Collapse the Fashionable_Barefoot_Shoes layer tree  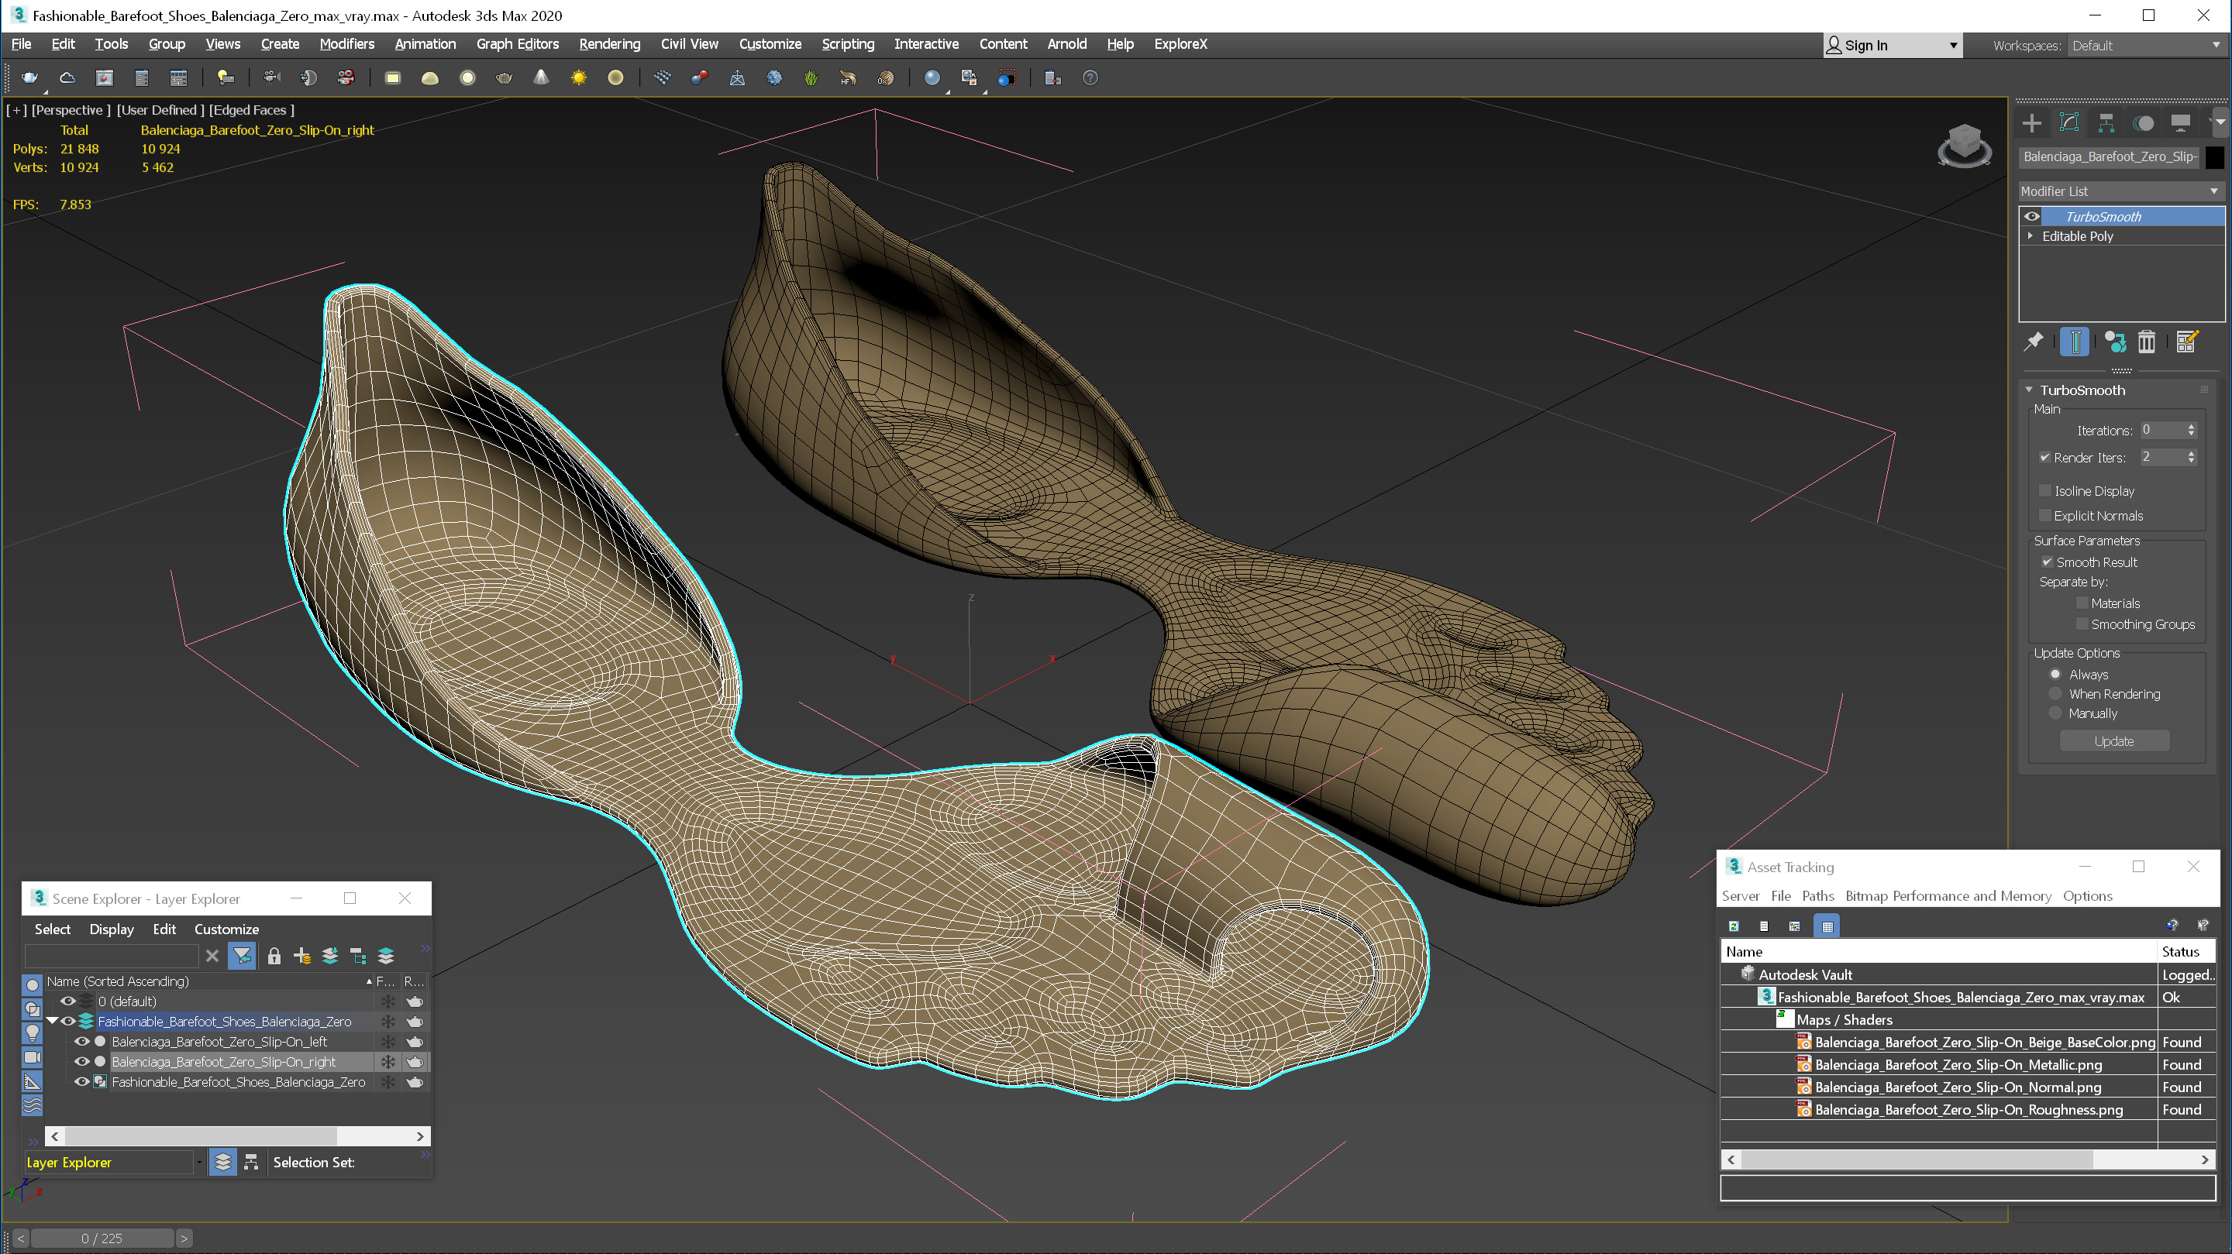[x=53, y=1021]
